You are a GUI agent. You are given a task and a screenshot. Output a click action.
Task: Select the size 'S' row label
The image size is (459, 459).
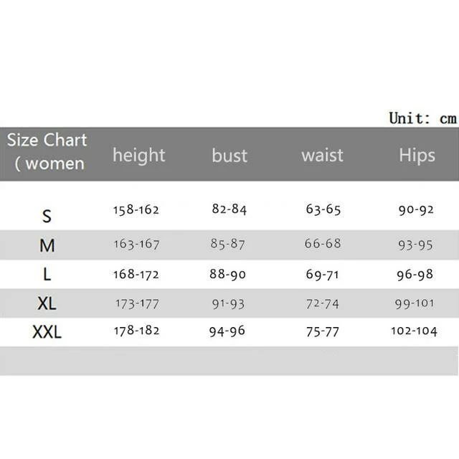pos(47,215)
